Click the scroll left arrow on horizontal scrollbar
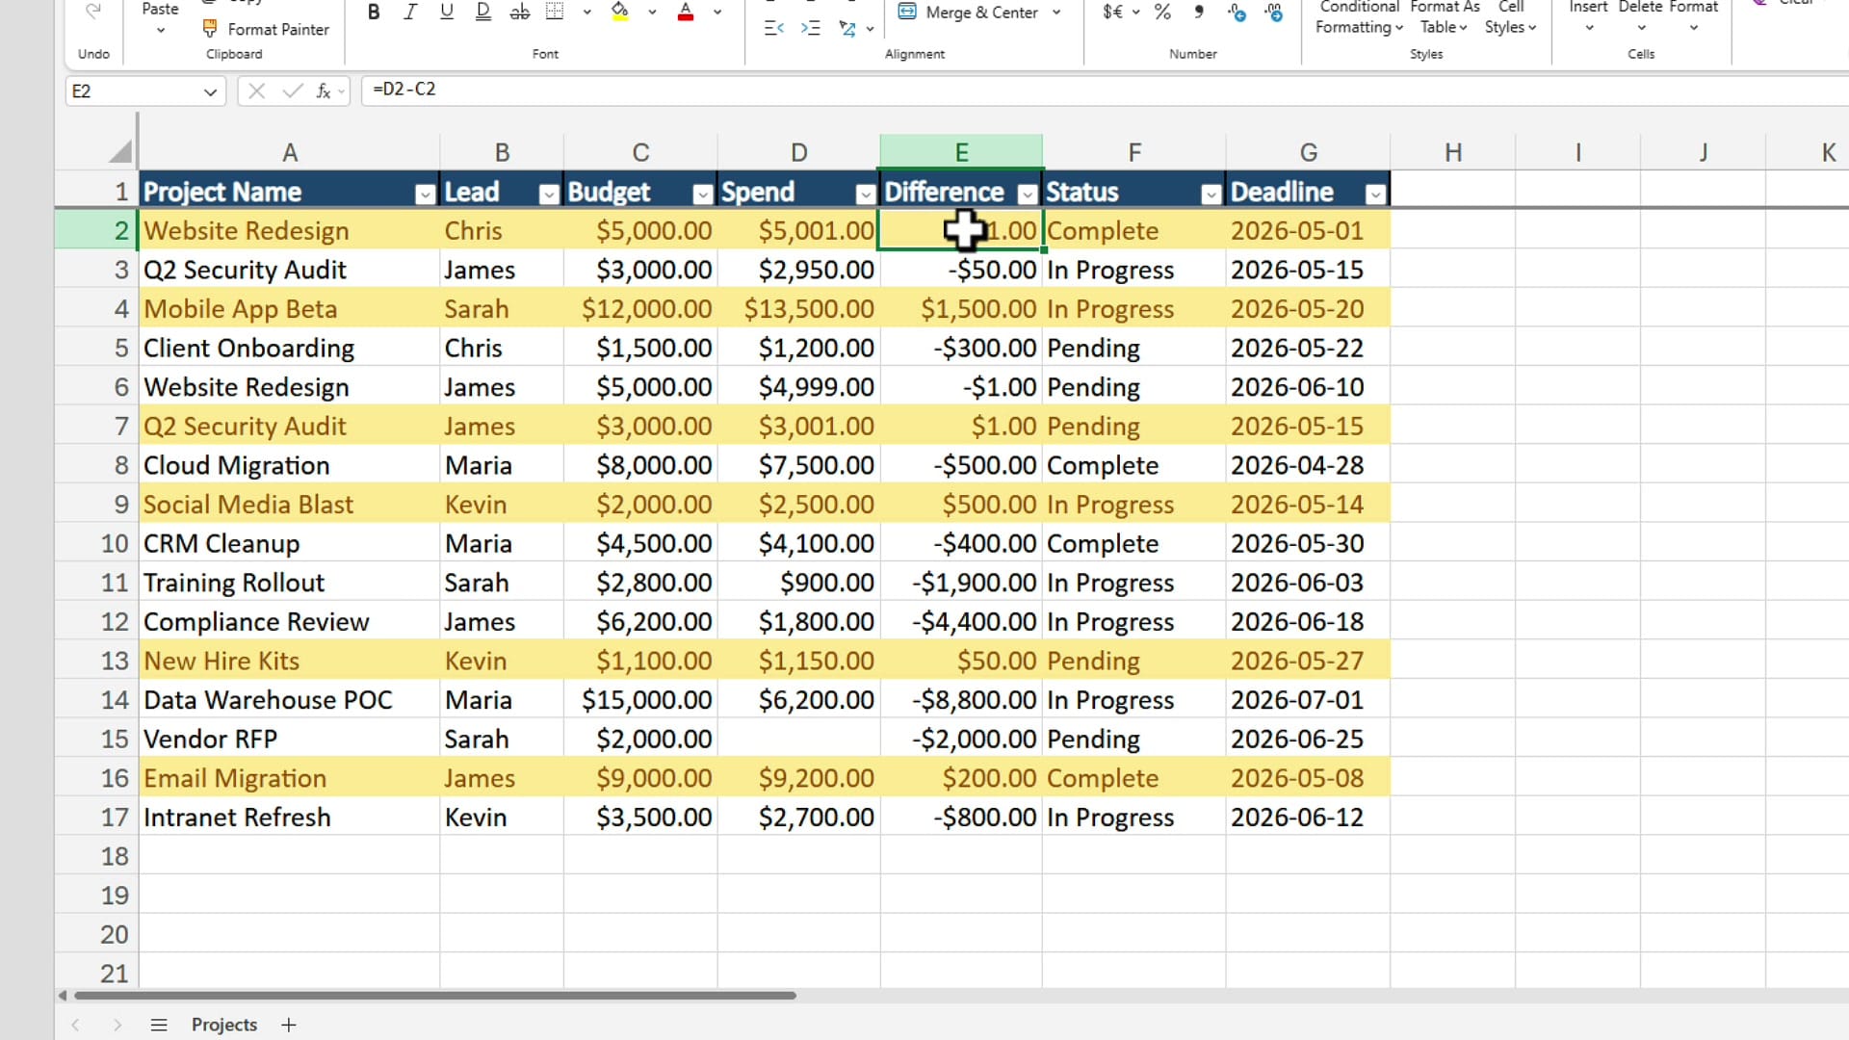 (x=63, y=995)
